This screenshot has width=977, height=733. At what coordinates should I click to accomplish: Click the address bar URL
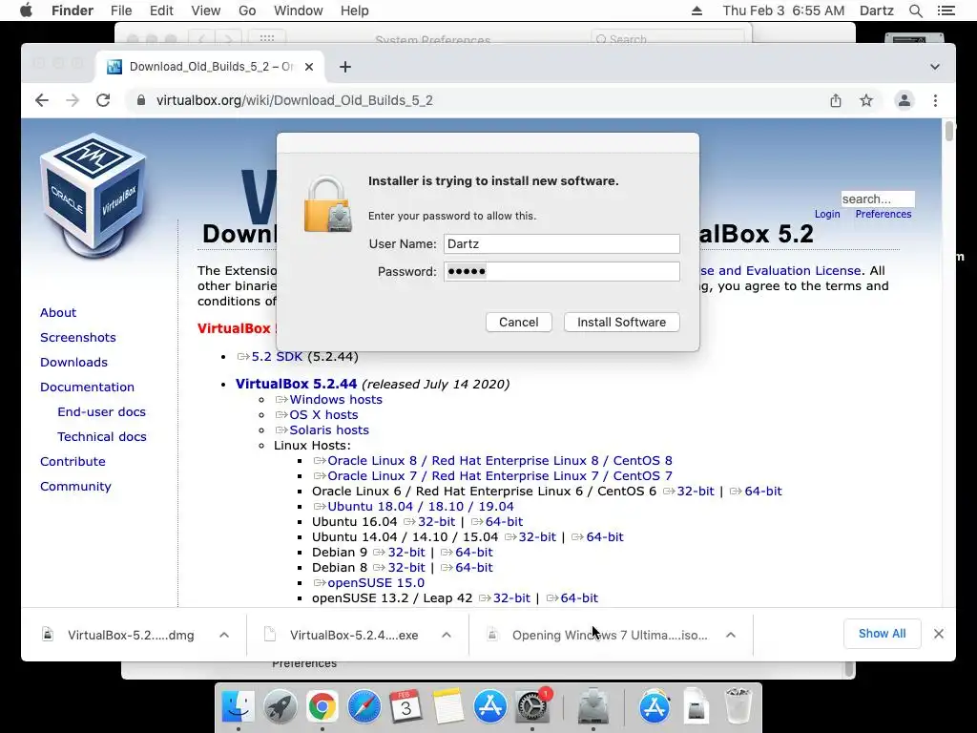tap(294, 100)
